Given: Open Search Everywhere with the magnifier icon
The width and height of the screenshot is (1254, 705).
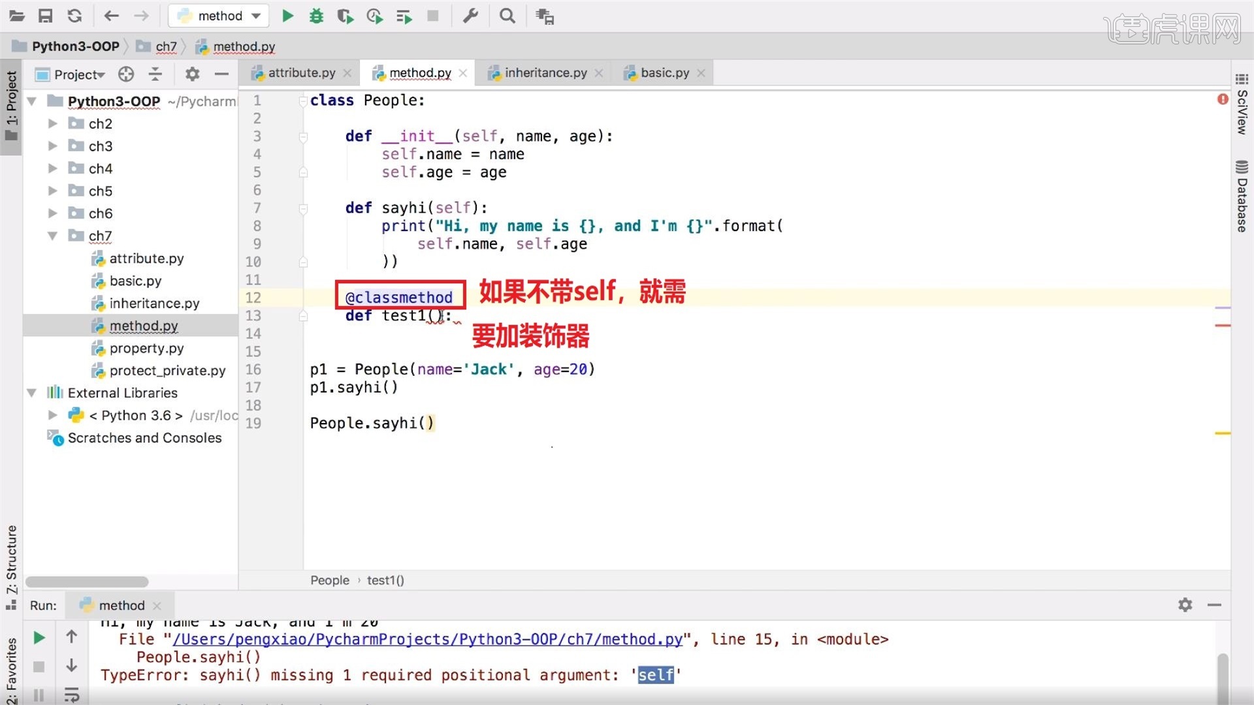Looking at the screenshot, I should pyautogui.click(x=507, y=16).
